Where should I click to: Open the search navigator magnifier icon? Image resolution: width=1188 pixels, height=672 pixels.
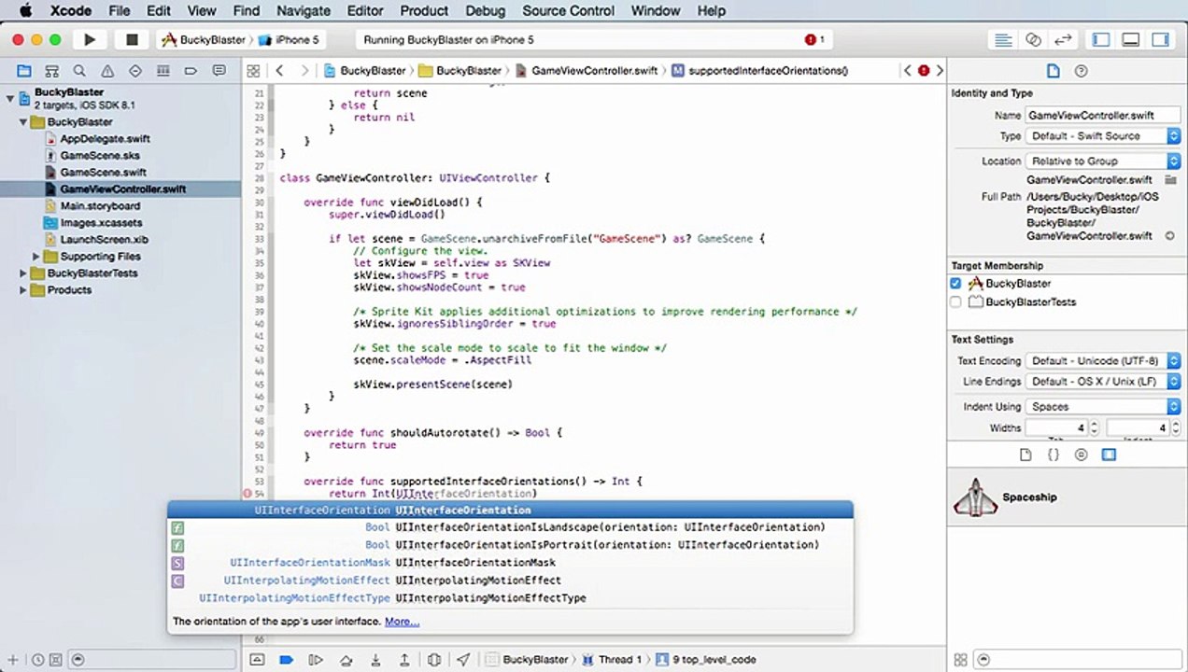click(79, 71)
